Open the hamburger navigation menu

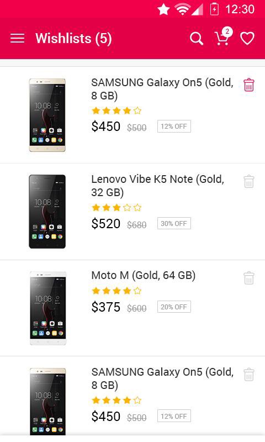click(17, 38)
